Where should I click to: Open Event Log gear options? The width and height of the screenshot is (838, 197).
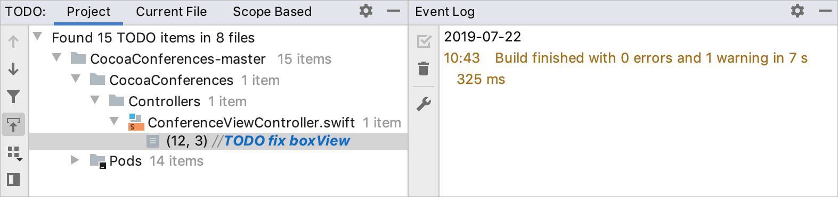point(798,11)
